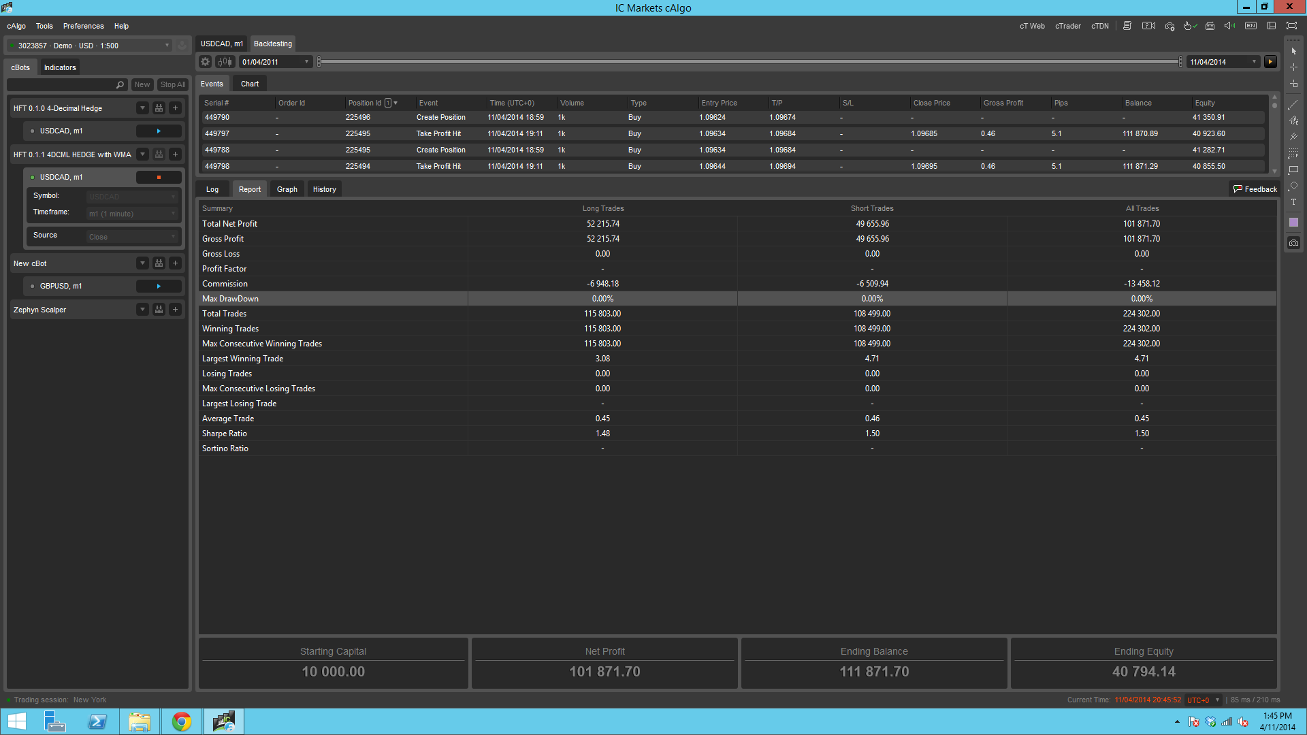Select the cursor pointer tool
Screen dimensions: 1307x735
1293,51
